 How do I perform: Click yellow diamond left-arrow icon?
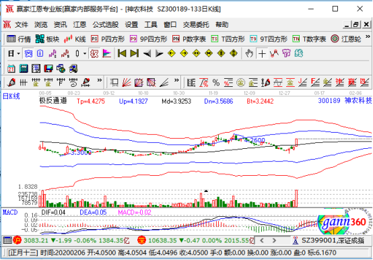click(x=172, y=53)
